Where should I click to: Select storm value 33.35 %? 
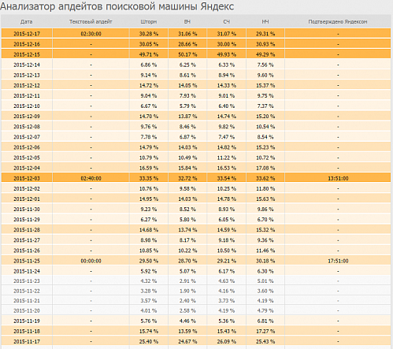[149, 178]
